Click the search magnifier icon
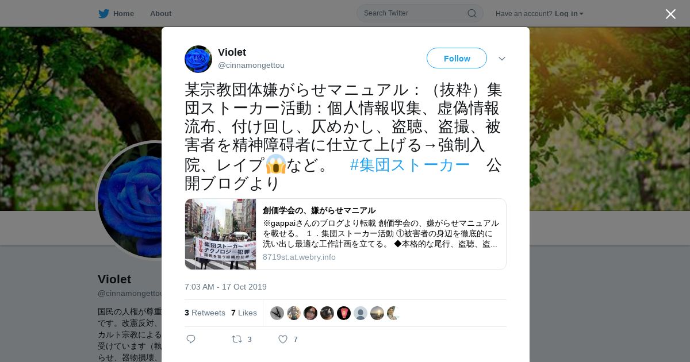The width and height of the screenshot is (690, 362). 471,13
